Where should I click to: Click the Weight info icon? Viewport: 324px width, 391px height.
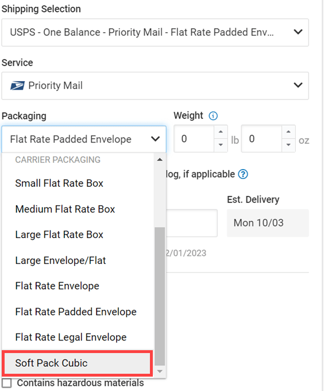[213, 116]
